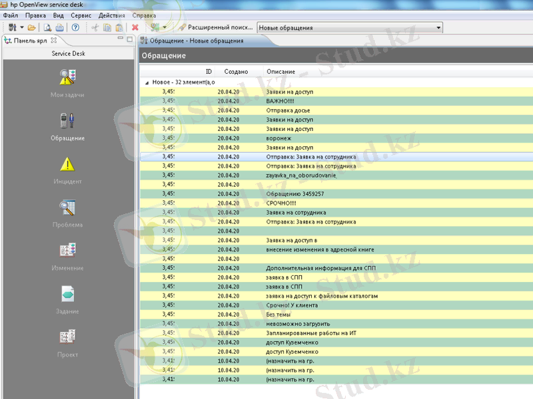Select the Инцидент sidebar icon
The height and width of the screenshot is (399, 533).
[67, 164]
